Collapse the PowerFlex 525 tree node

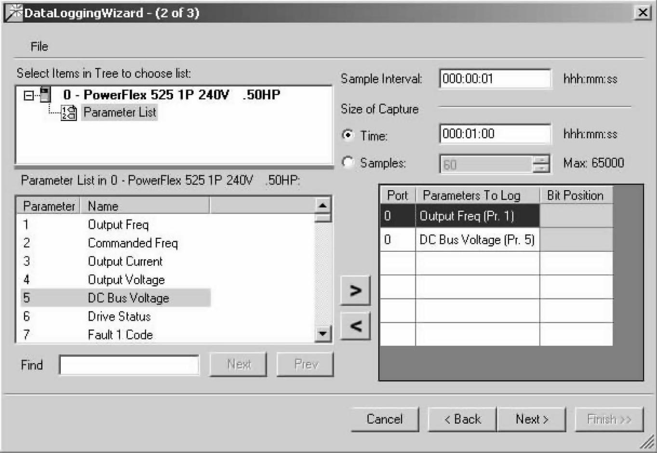29,95
